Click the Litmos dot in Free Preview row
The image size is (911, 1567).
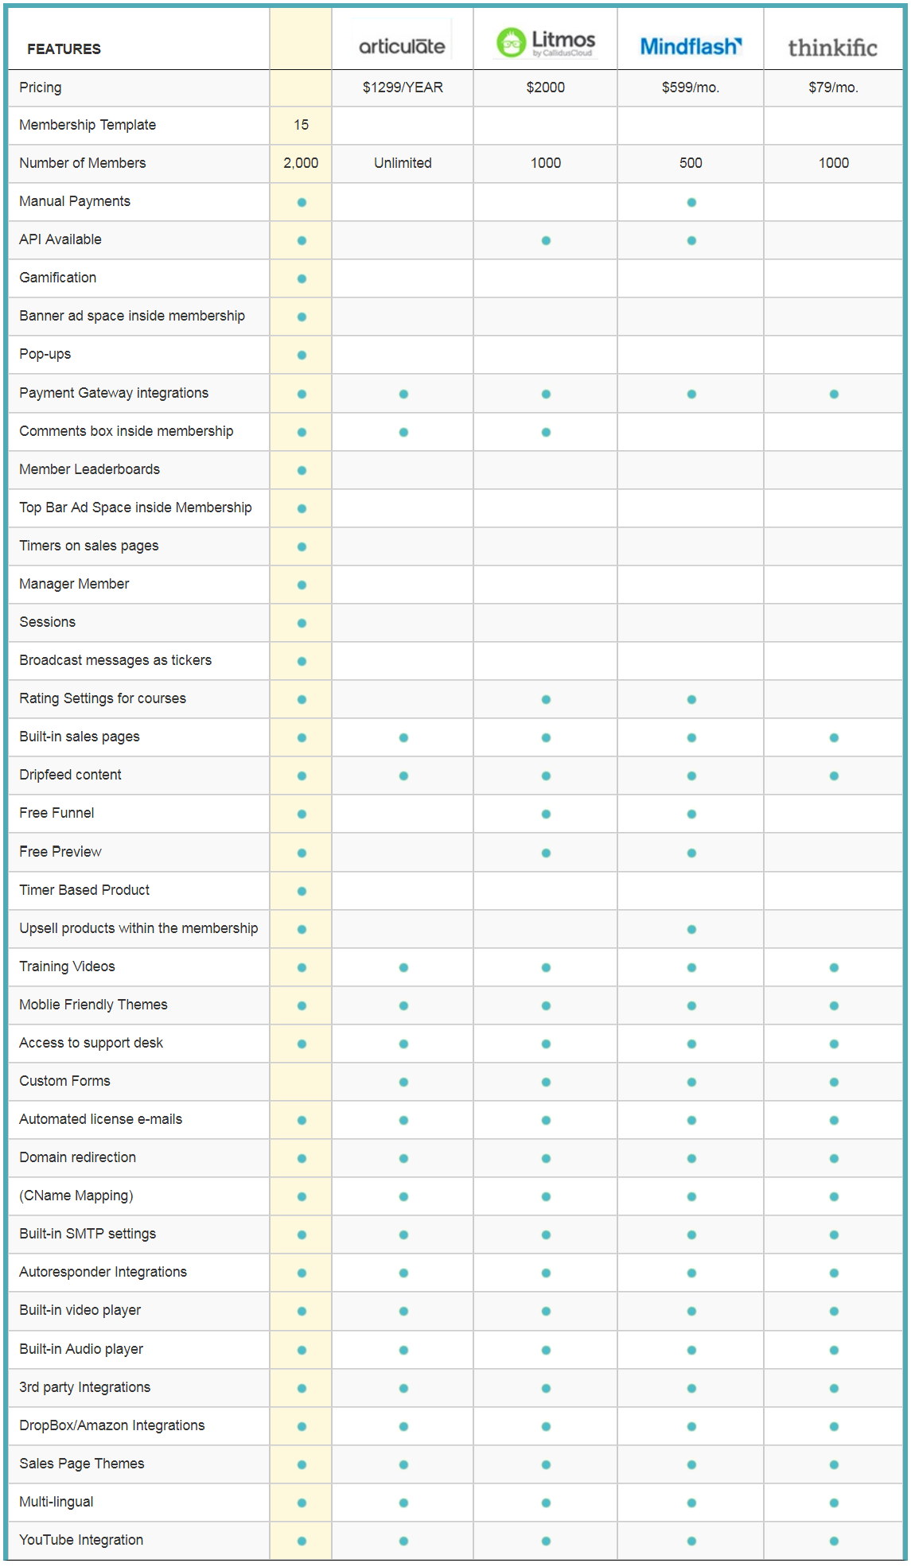(x=546, y=853)
